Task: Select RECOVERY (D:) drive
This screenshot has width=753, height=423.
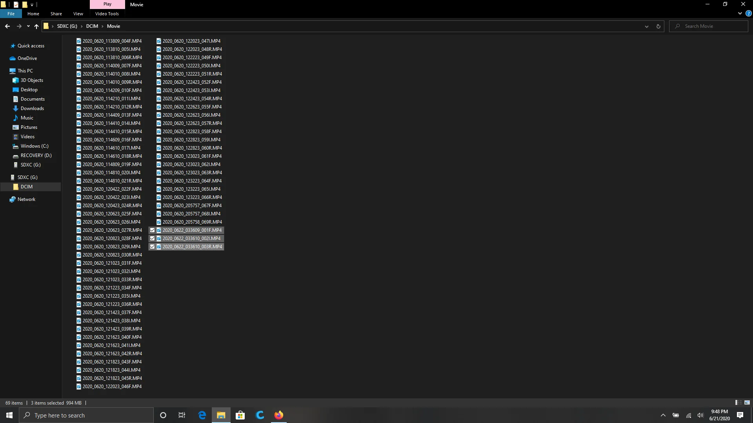Action: tap(36, 155)
